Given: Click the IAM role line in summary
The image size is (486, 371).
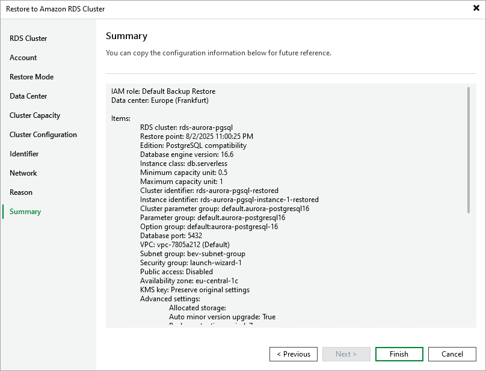Looking at the screenshot, I should coord(163,91).
